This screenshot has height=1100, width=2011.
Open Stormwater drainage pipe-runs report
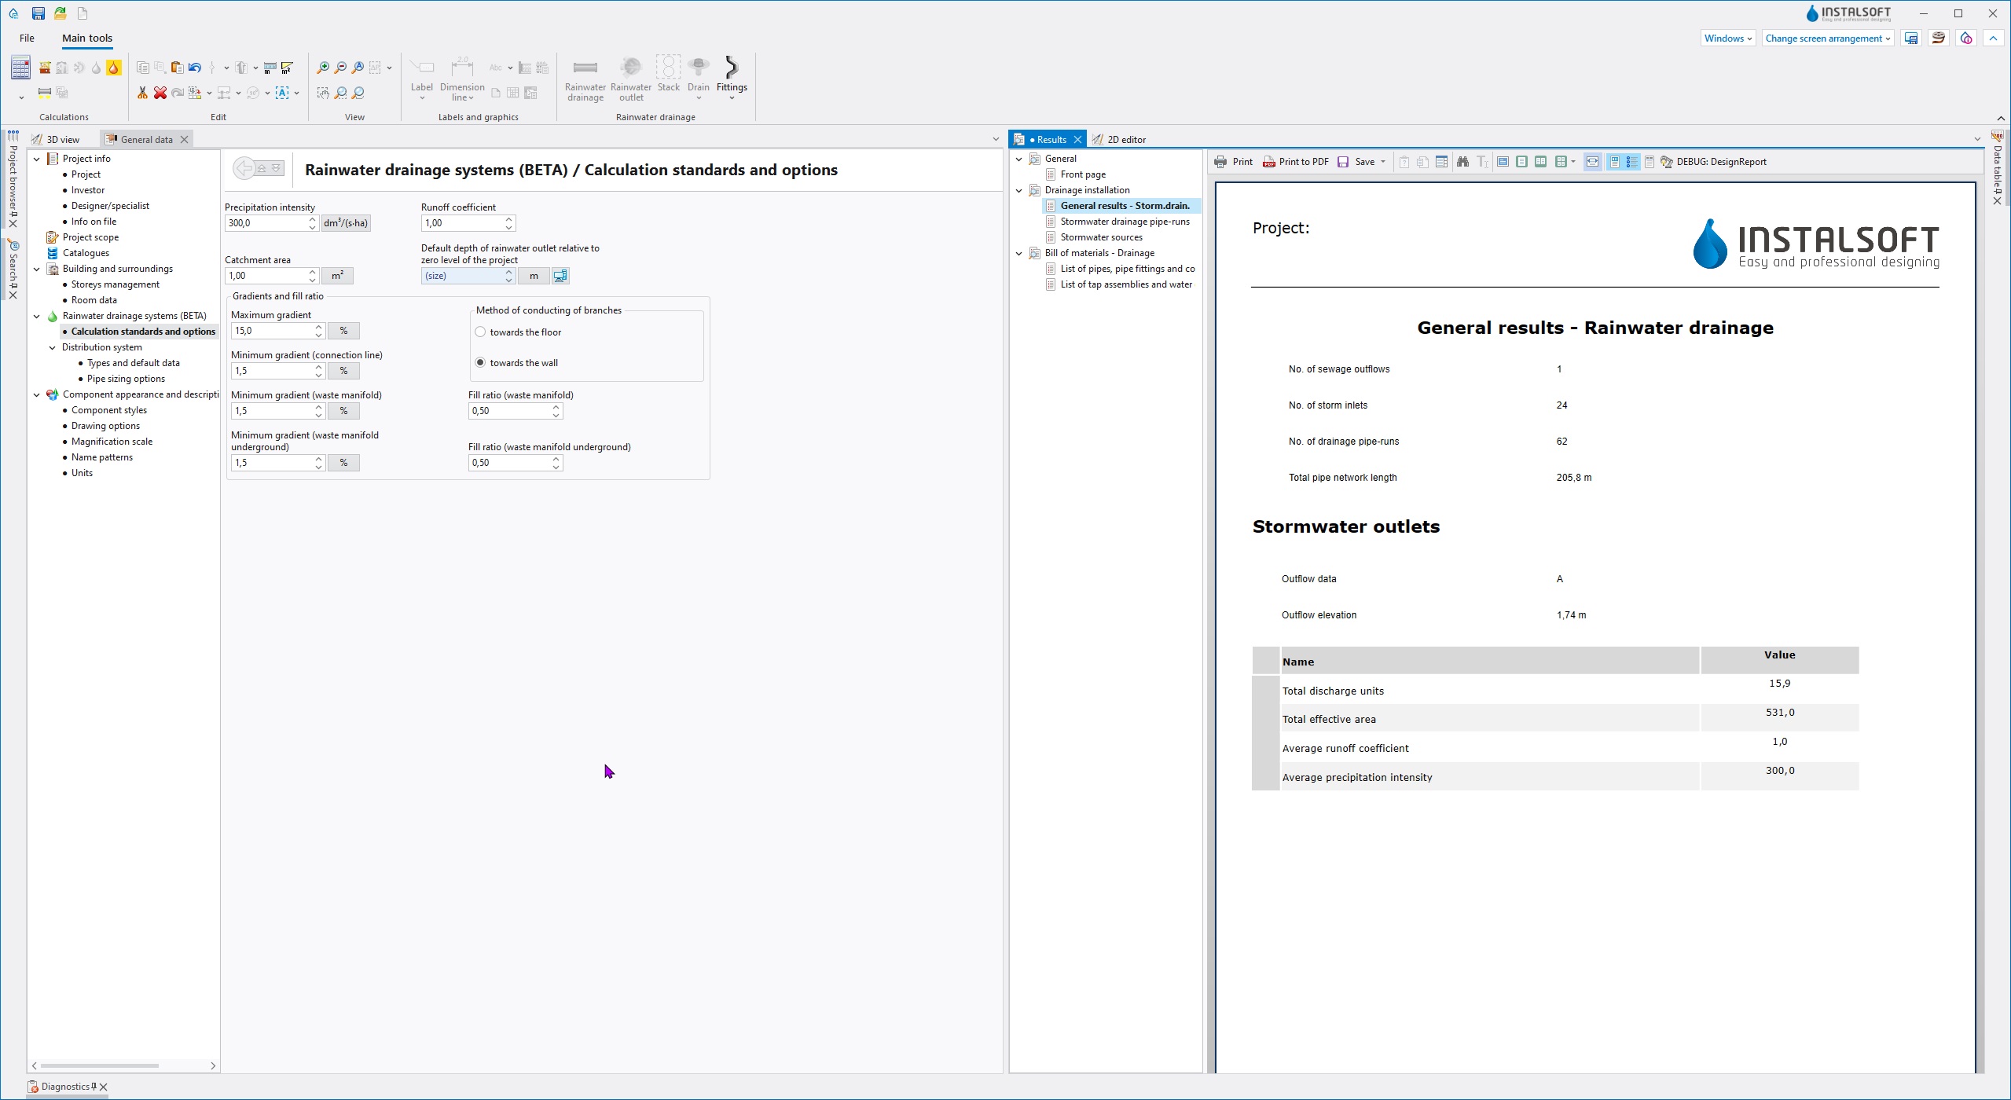pyautogui.click(x=1124, y=222)
